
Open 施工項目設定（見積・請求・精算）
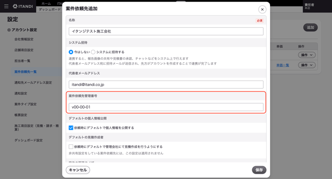pos(36,128)
